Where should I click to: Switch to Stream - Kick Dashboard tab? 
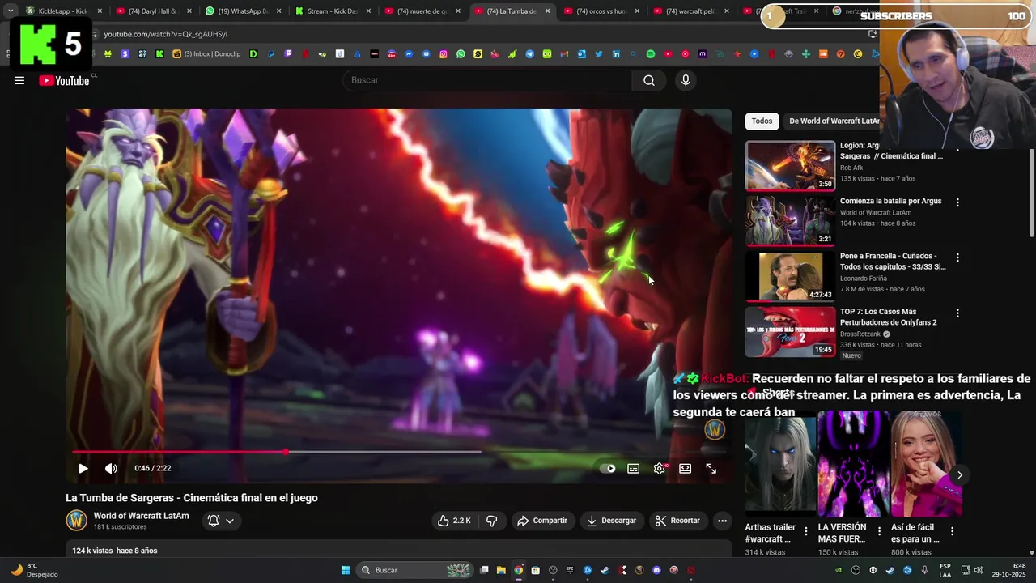click(332, 11)
